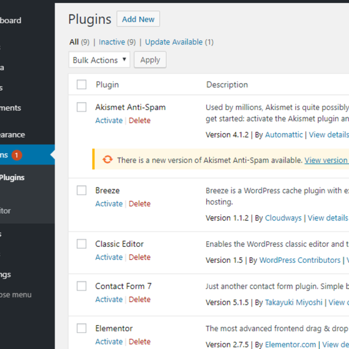Activate the Elementor plugin
This screenshot has width=349, height=349.
(x=109, y=342)
